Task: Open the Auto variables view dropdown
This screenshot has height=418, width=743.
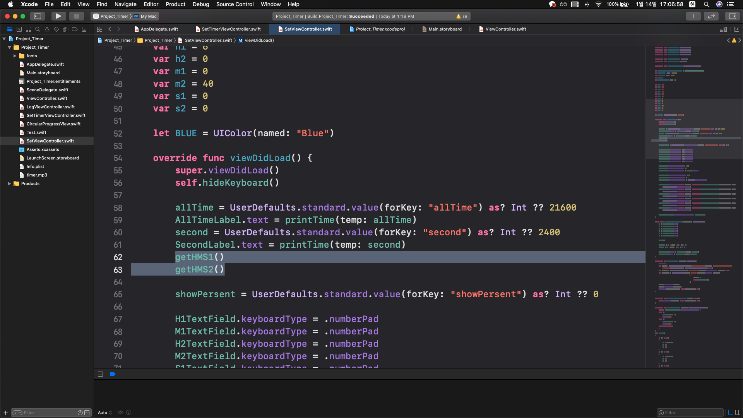Action: 105,413
